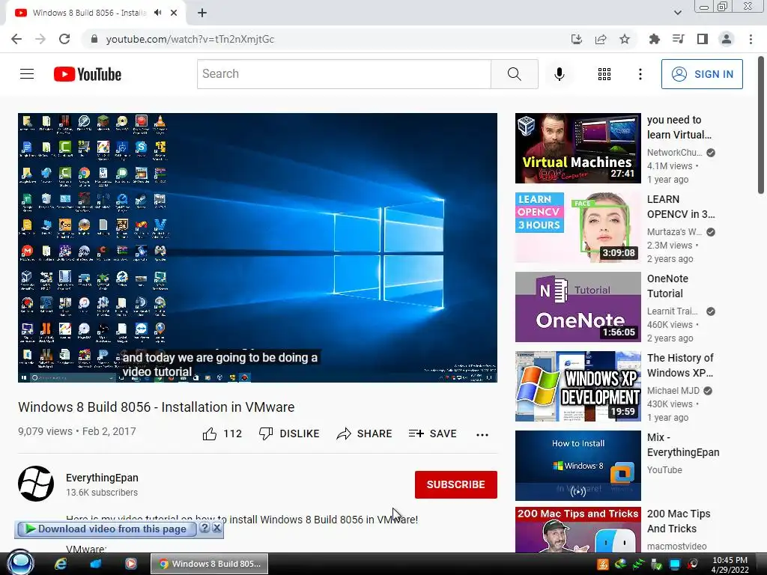Go to YouTube home via logo
This screenshot has height=575, width=767.
tap(88, 74)
